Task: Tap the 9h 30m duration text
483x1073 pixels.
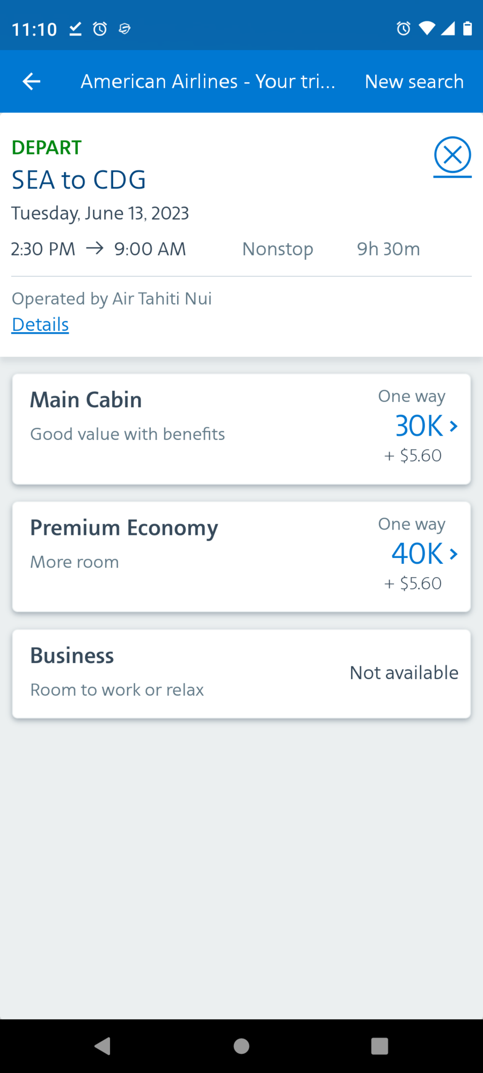Action: click(389, 249)
